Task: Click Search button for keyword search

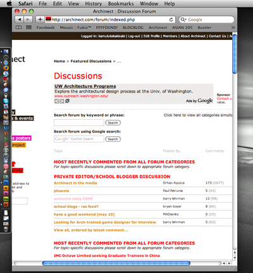Action: pyautogui.click(x=113, y=123)
